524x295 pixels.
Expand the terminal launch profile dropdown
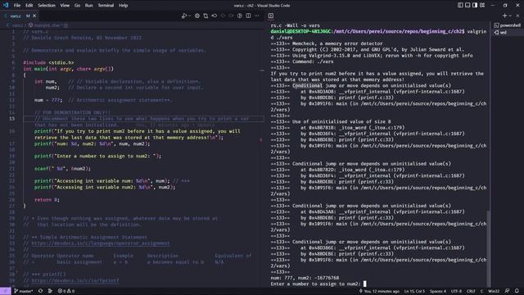[x=510, y=16]
